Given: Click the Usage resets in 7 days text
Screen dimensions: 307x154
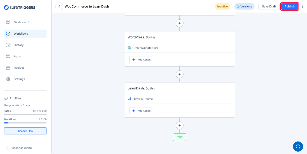Looking at the screenshot, I should point(17,105).
